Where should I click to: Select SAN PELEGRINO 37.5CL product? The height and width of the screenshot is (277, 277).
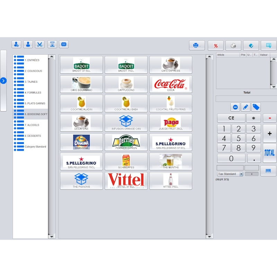[171, 142]
